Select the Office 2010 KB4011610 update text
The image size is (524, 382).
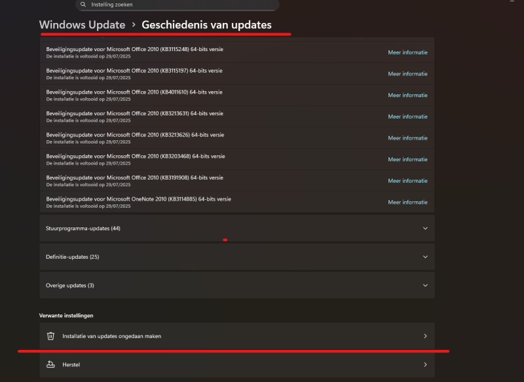tap(134, 92)
